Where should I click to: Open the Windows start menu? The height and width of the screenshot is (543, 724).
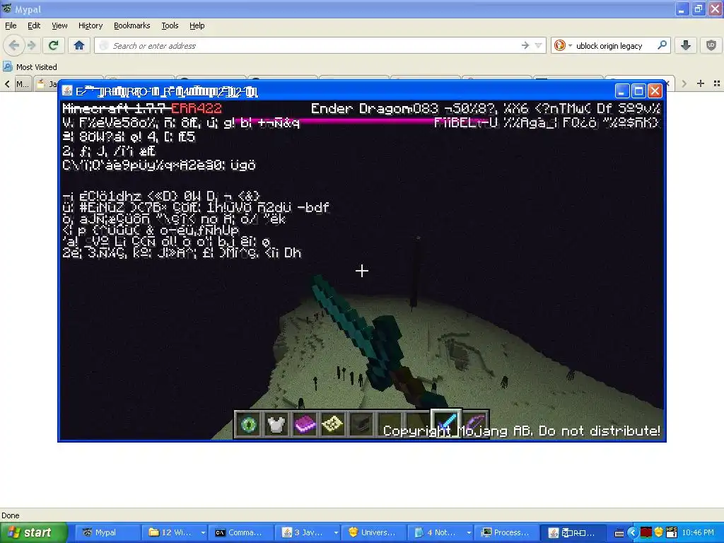click(x=32, y=532)
